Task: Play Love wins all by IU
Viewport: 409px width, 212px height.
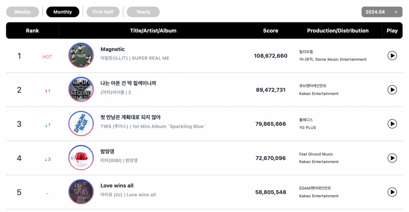Action: [392, 192]
